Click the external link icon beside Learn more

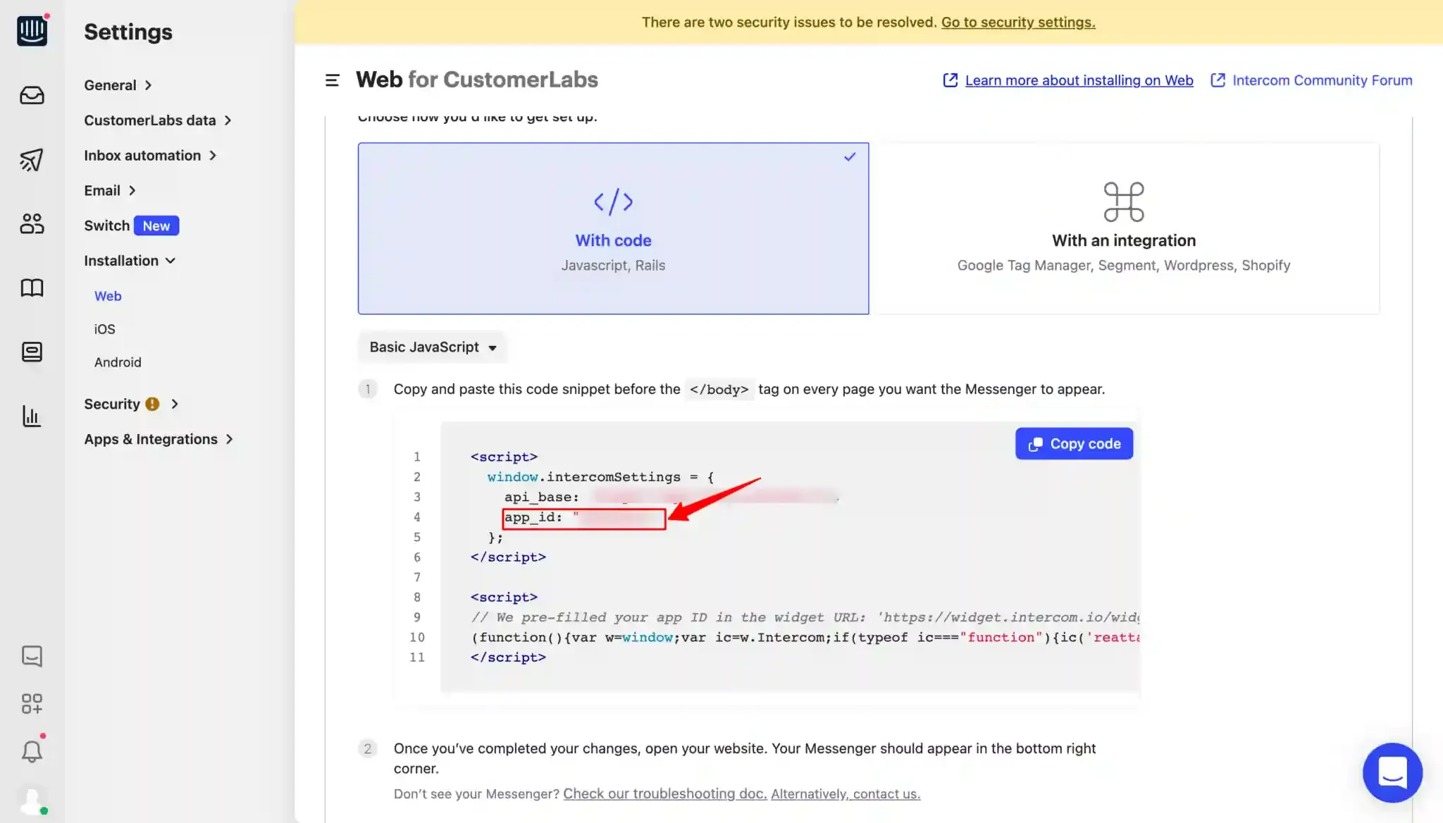pos(950,80)
